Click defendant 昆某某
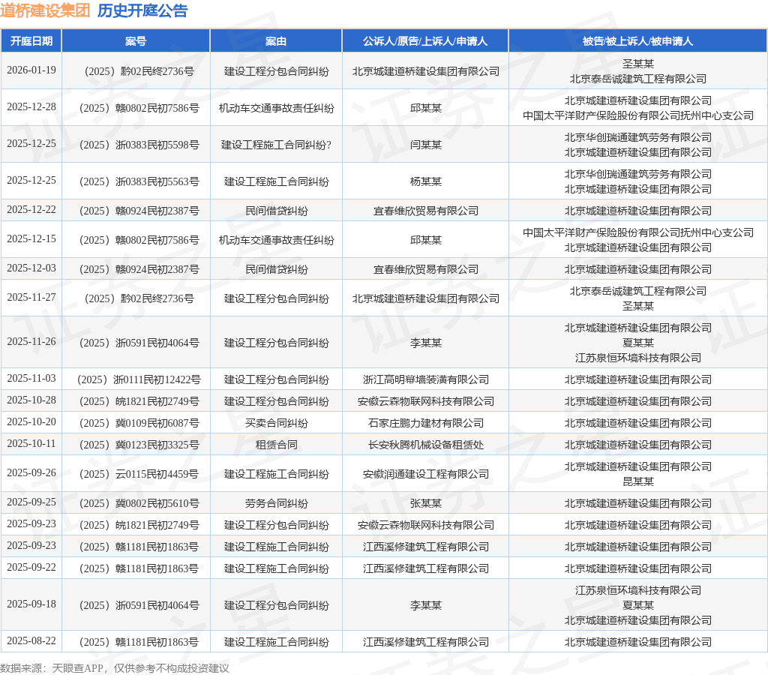 pos(637,481)
